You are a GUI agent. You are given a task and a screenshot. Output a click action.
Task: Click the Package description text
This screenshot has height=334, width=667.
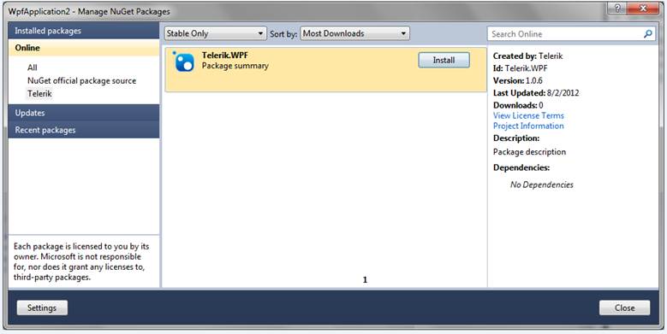530,152
